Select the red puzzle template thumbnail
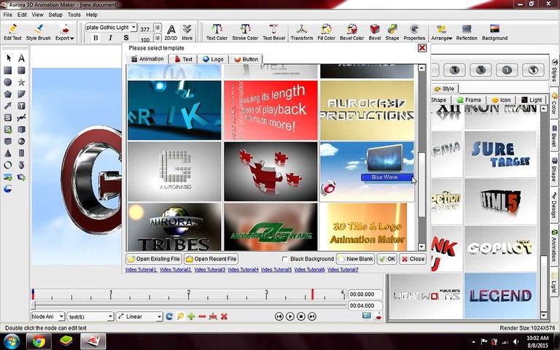Viewport: 560px width, 350px height. pyautogui.click(x=271, y=171)
